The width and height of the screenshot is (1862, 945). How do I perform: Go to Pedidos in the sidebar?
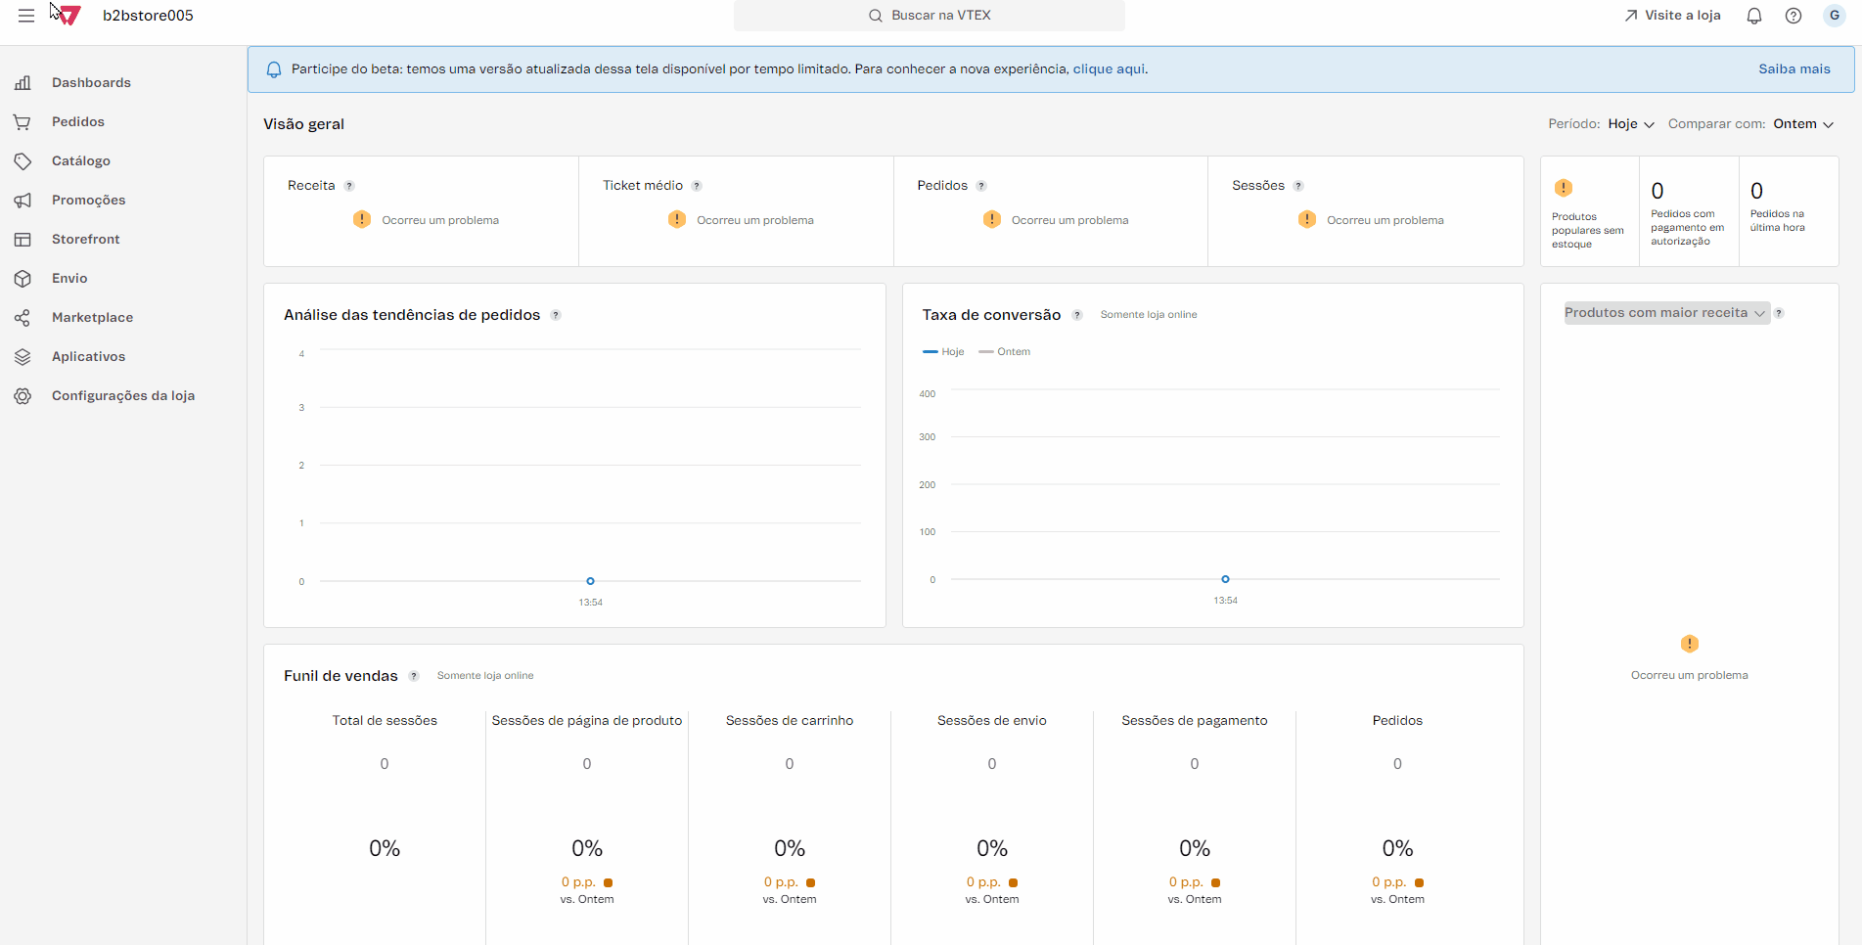pos(77,122)
